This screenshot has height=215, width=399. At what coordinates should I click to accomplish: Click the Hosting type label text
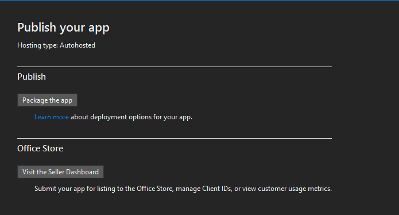38,45
